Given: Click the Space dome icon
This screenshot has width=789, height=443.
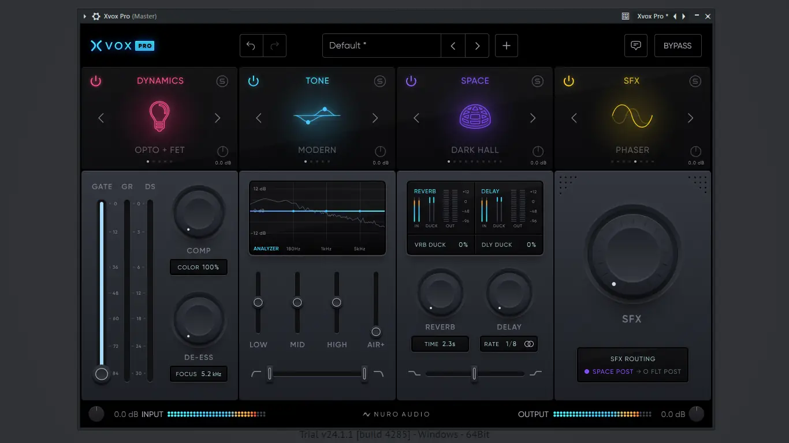Looking at the screenshot, I should pyautogui.click(x=475, y=116).
